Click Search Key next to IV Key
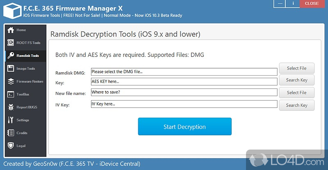The width and height of the screenshot is (328, 170). click(x=296, y=105)
